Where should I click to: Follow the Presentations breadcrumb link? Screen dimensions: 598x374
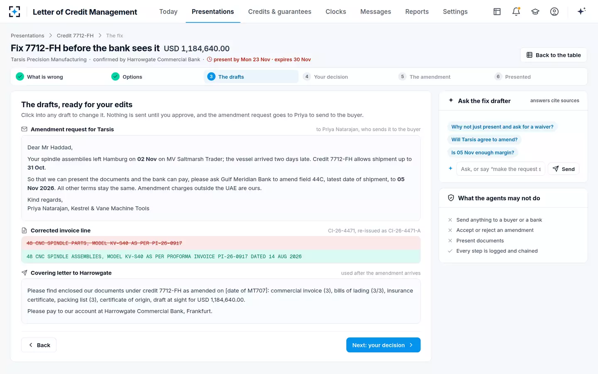coord(27,36)
